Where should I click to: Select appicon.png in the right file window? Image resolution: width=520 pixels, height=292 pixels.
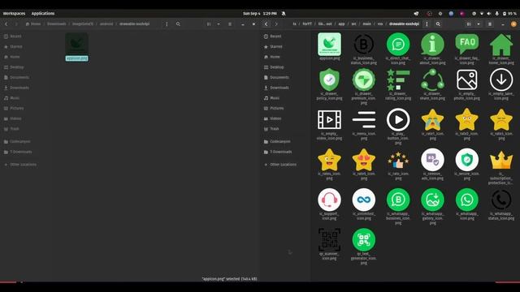(x=329, y=45)
